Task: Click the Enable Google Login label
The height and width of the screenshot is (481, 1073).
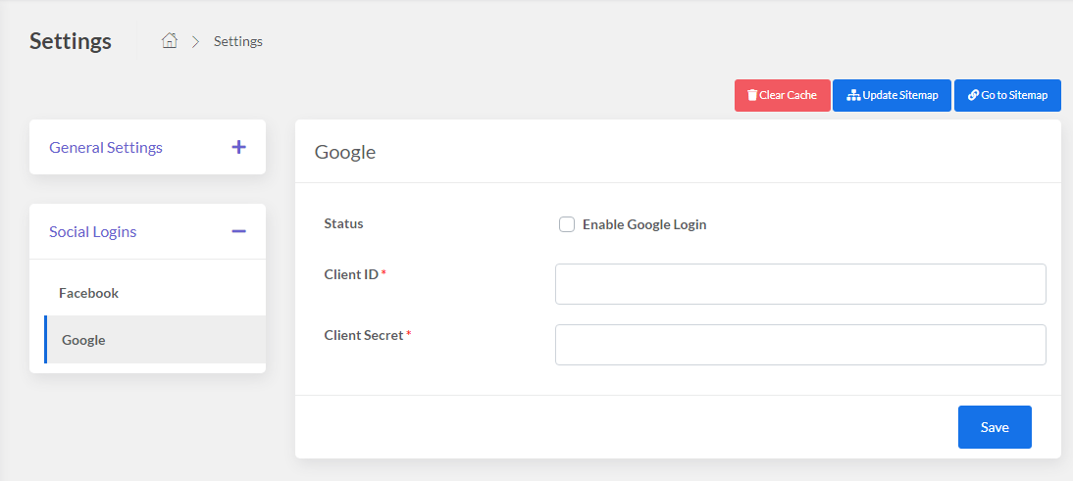Action: point(644,224)
